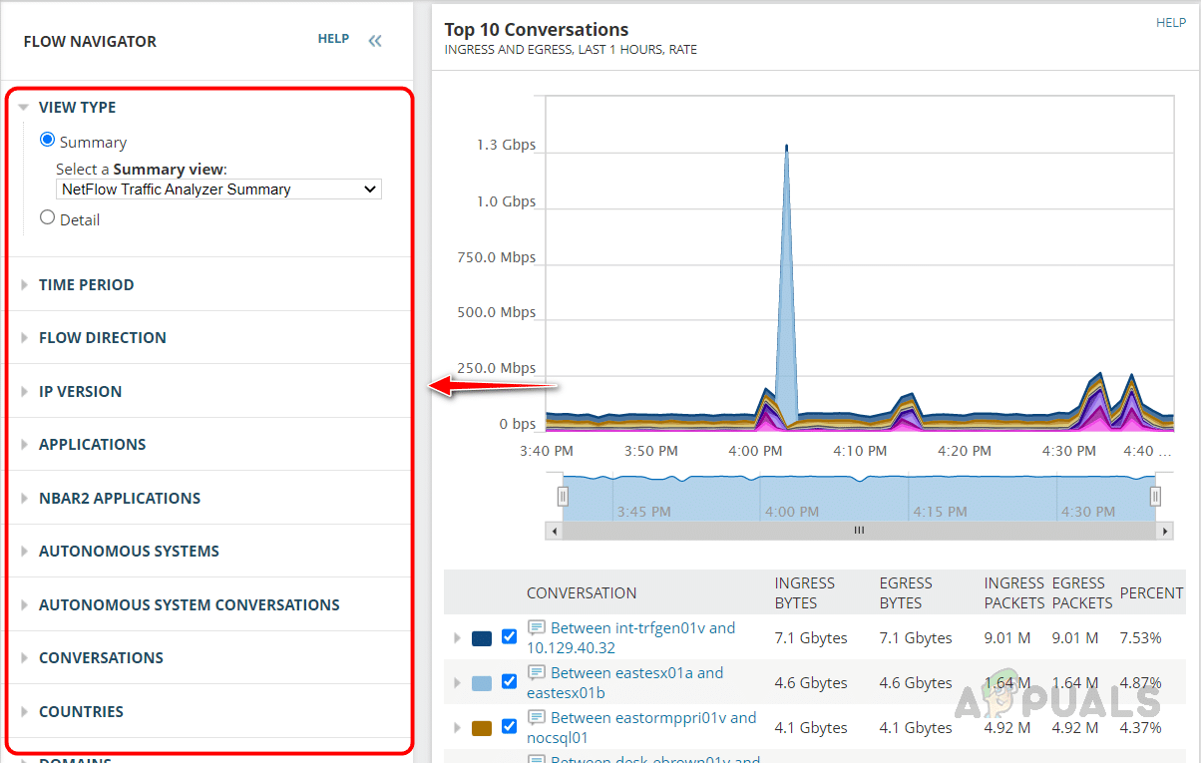
Task: Expand row arrow for eastesx01a conversation
Action: [x=458, y=683]
